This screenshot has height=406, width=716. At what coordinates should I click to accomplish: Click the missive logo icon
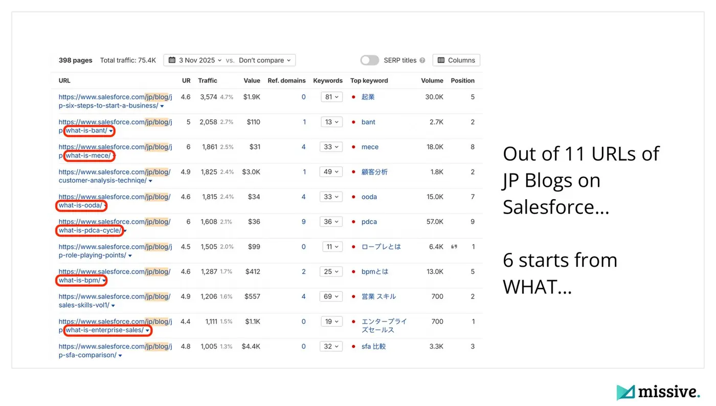(x=625, y=393)
